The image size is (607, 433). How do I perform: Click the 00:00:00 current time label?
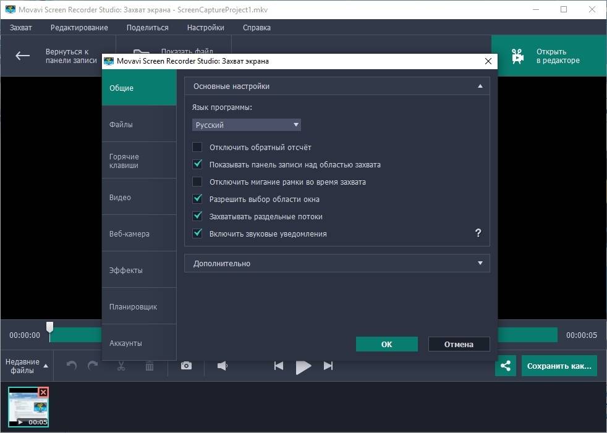tap(25, 335)
